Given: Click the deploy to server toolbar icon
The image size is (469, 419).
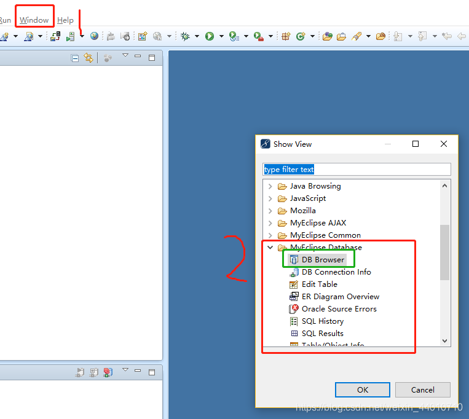Looking at the screenshot, I should pyautogui.click(x=55, y=36).
